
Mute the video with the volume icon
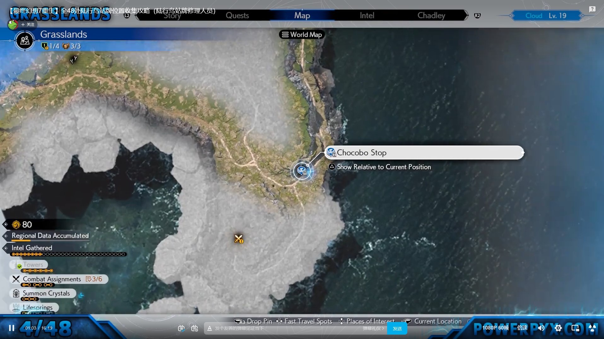(541, 328)
